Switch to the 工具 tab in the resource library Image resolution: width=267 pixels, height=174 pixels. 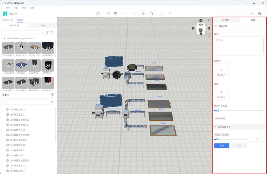pos(43,26)
